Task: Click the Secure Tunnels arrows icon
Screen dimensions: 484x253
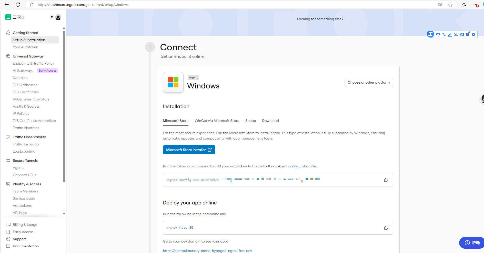Action: [x=8, y=160]
